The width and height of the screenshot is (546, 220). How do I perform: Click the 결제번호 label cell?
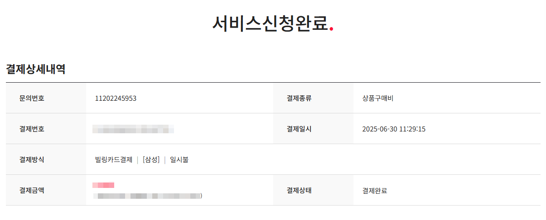pyautogui.click(x=46, y=129)
